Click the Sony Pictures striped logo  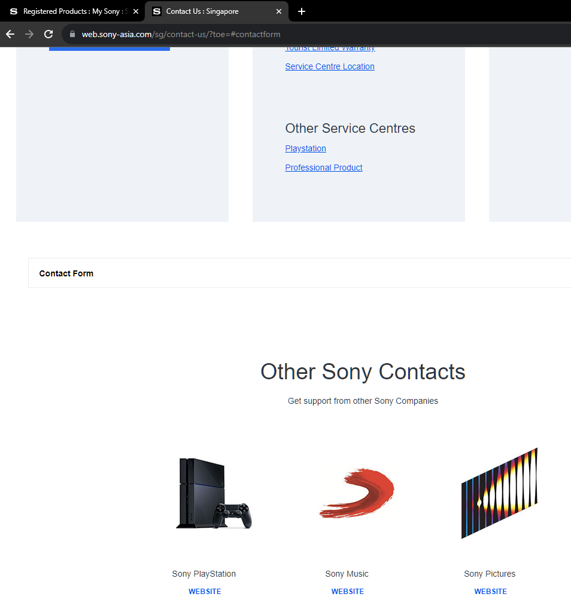click(499, 493)
